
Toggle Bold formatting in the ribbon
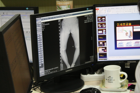click(x=113, y=12)
